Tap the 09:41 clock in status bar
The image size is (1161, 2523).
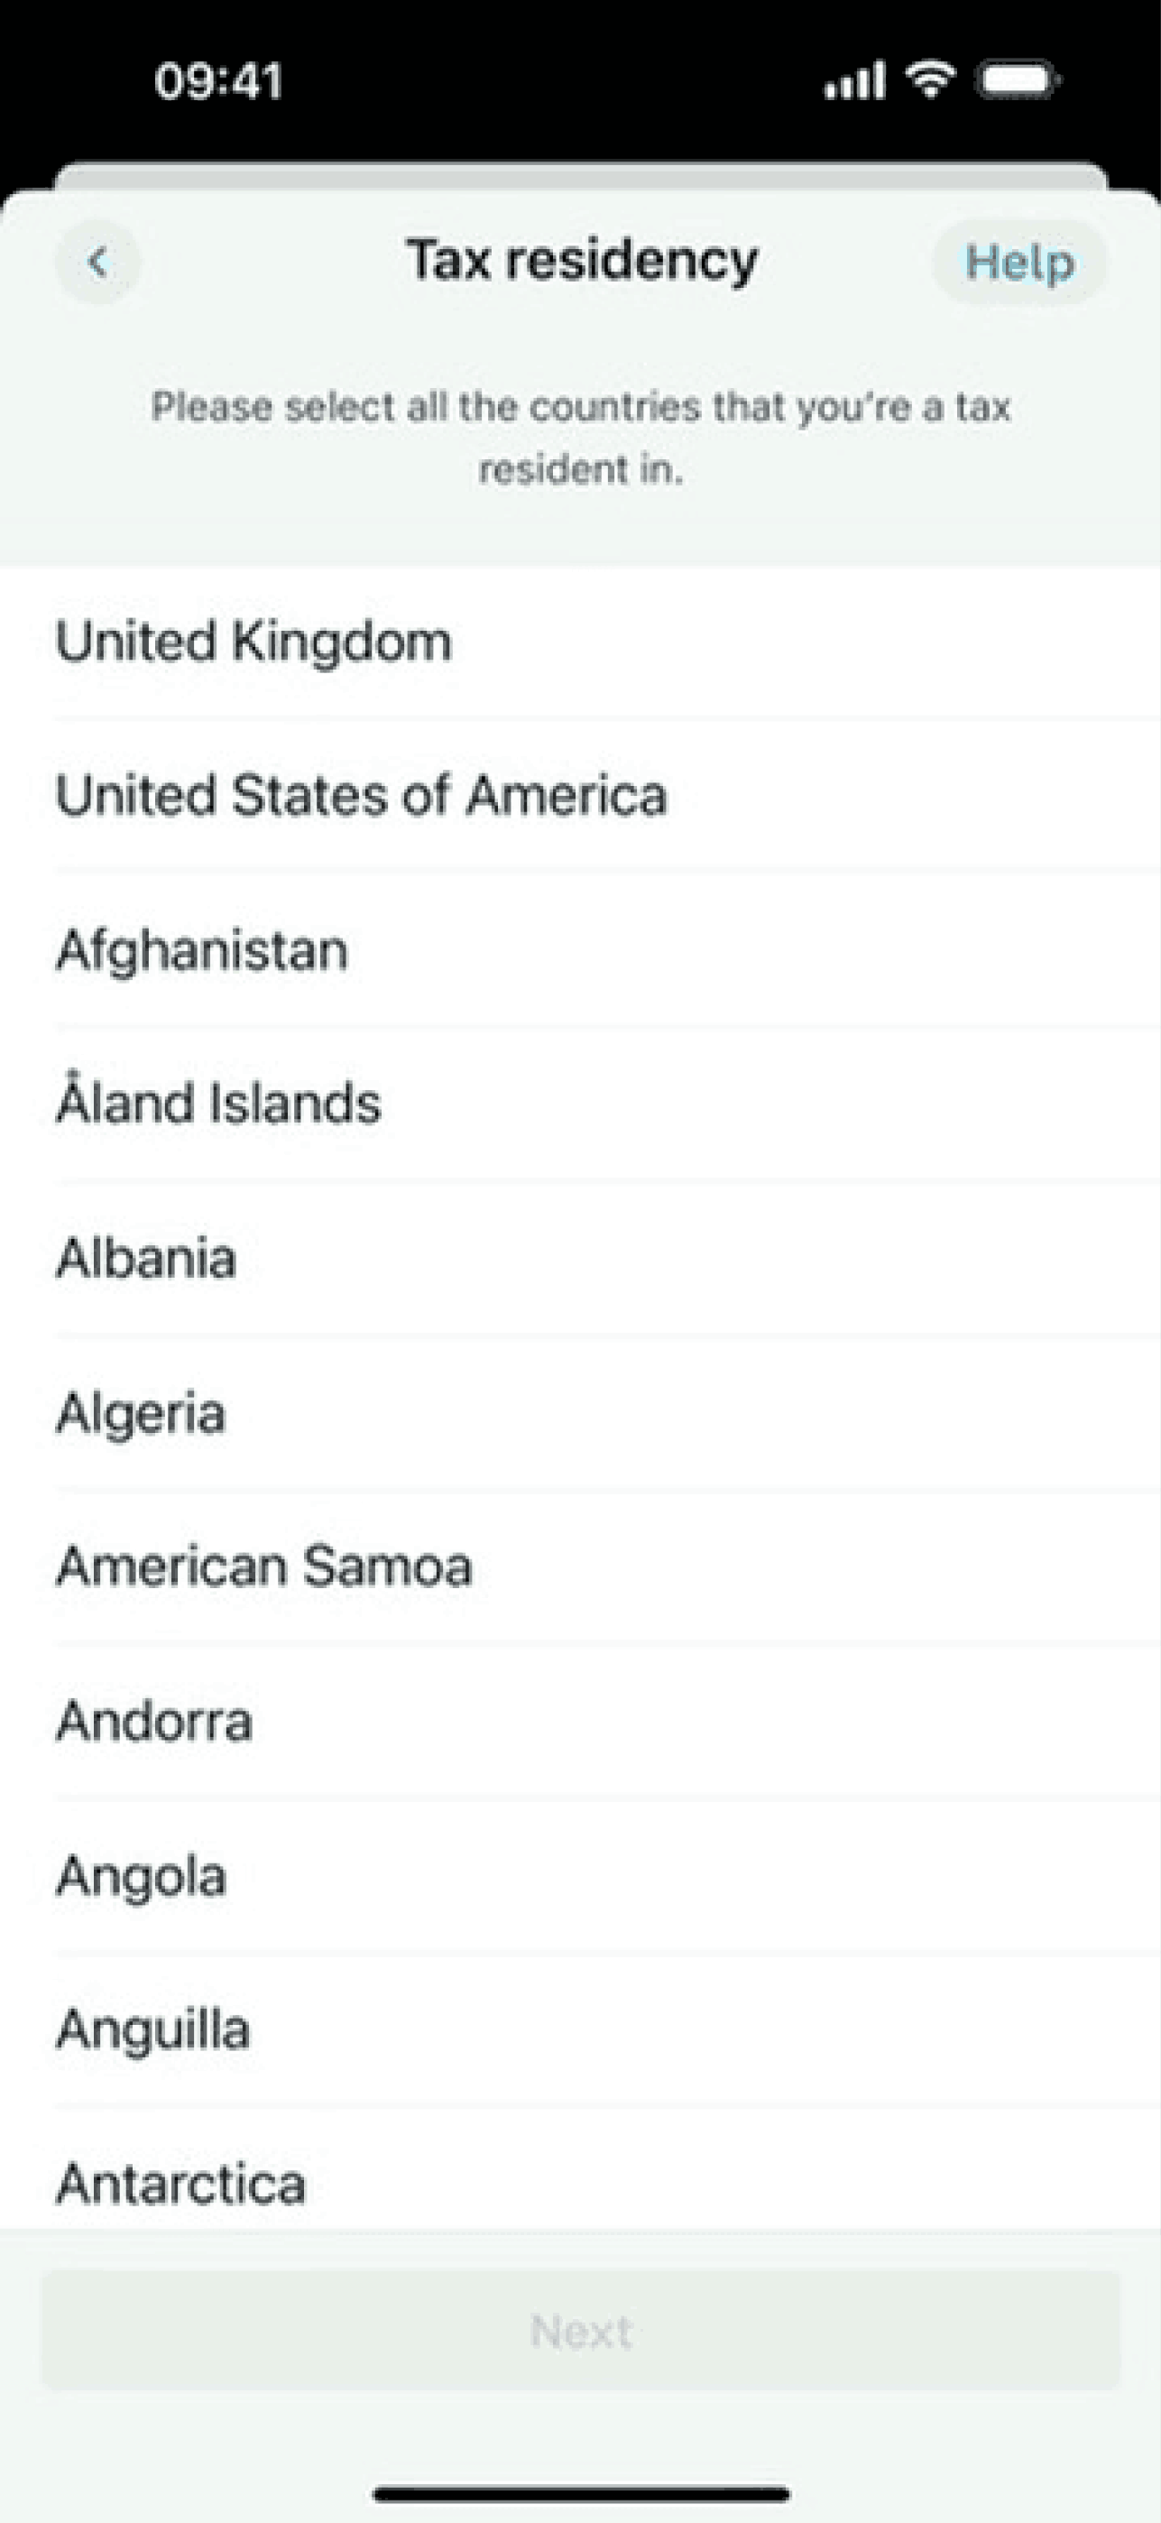218,80
